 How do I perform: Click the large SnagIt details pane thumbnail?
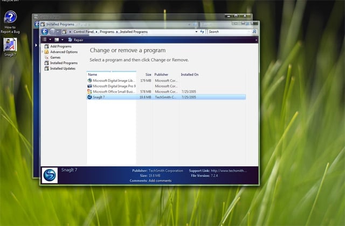50,175
